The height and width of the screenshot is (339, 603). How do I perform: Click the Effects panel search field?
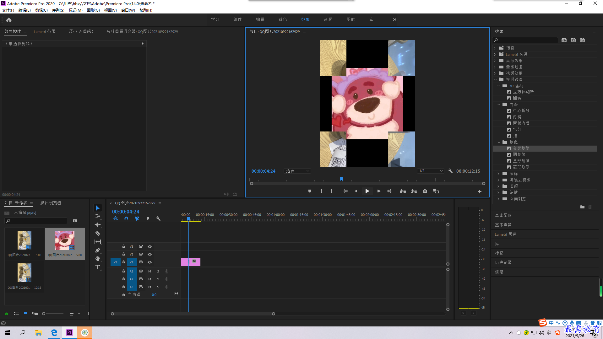pos(525,40)
